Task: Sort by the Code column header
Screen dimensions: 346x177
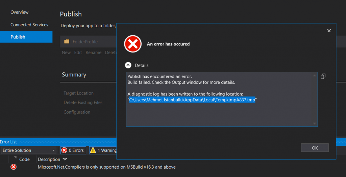Action: click(x=24, y=160)
